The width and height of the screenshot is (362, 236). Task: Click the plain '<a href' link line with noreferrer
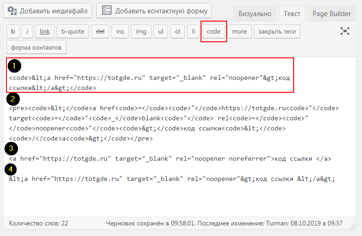170,158
